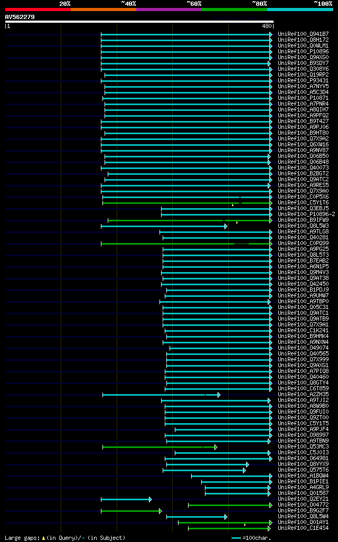Click the UniRef100_Q8L5W3 label
The width and height of the screenshot is (338, 542).
click(304, 226)
